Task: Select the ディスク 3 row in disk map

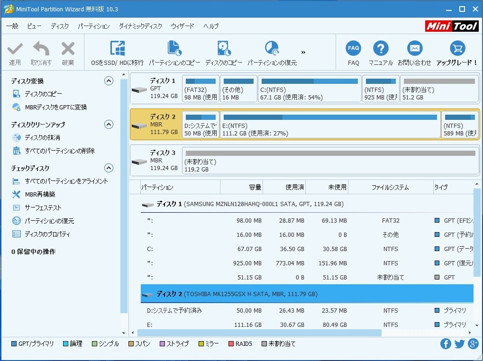Action: coord(156,161)
